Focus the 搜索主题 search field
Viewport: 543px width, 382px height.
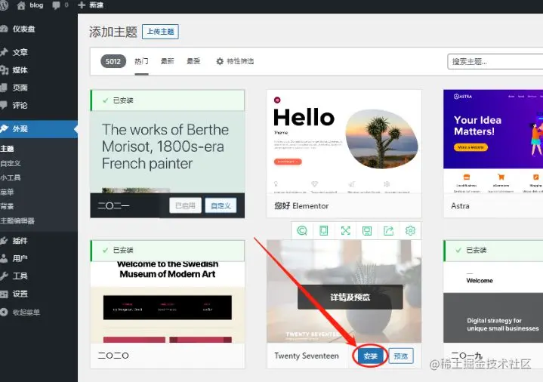pos(495,62)
